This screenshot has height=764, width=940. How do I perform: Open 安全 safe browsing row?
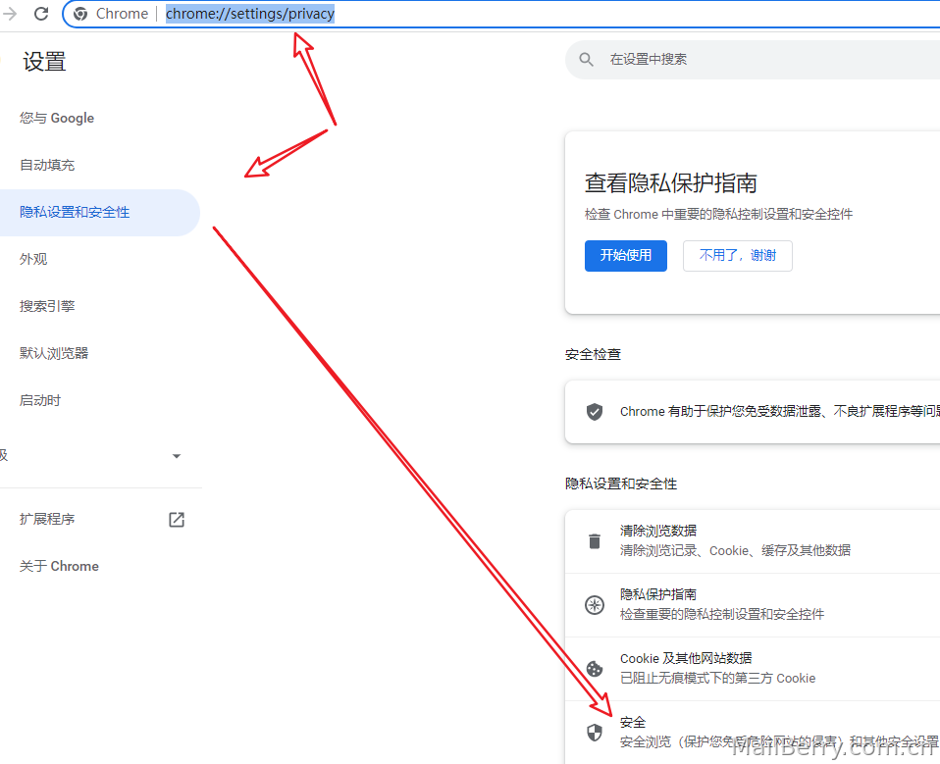tap(753, 733)
